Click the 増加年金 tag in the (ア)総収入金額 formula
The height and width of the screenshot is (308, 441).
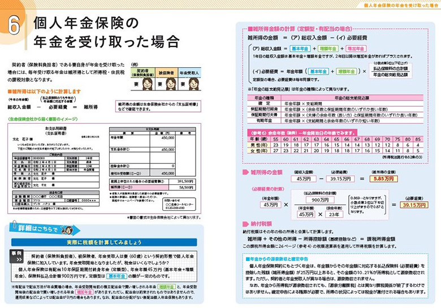356,49
